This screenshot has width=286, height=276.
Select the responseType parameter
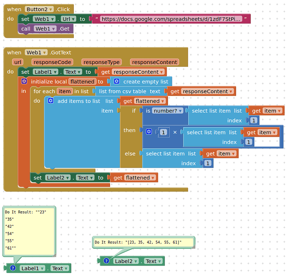pos(102,62)
